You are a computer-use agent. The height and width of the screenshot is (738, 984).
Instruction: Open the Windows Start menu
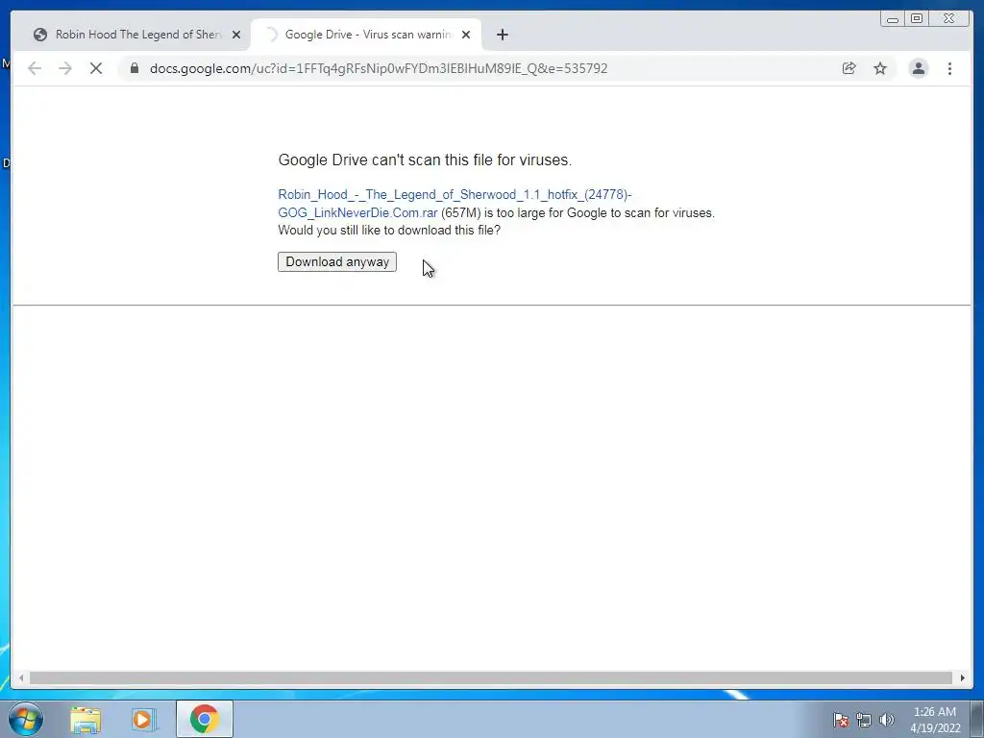pos(26,719)
